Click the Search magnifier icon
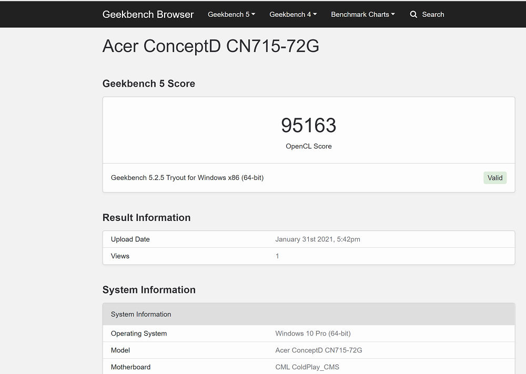Viewport: 526px width, 374px height. click(413, 14)
